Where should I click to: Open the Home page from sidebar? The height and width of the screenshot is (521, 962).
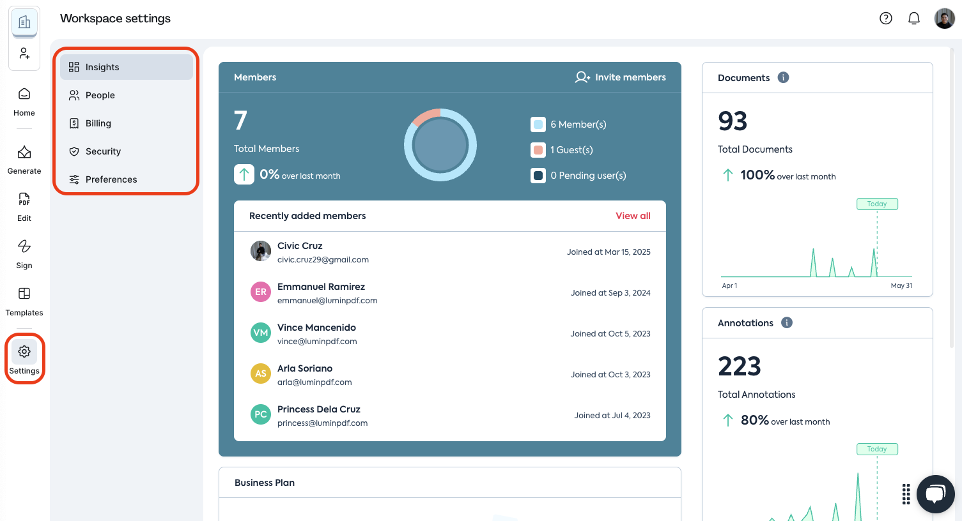(x=24, y=102)
